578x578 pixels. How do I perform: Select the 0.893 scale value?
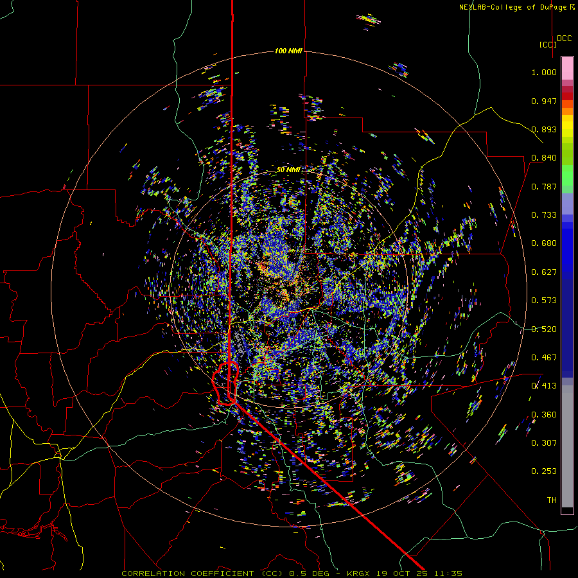click(544, 129)
